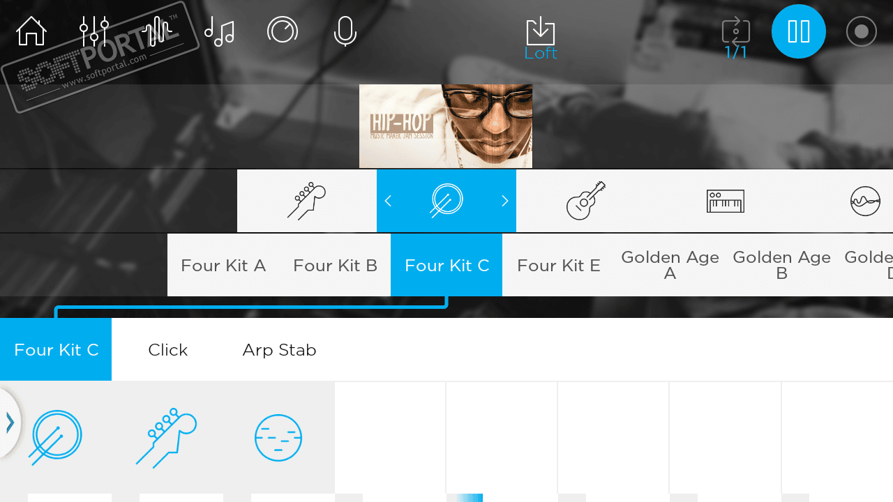Switch to the Click track
Image resolution: width=893 pixels, height=502 pixels.
(167, 349)
